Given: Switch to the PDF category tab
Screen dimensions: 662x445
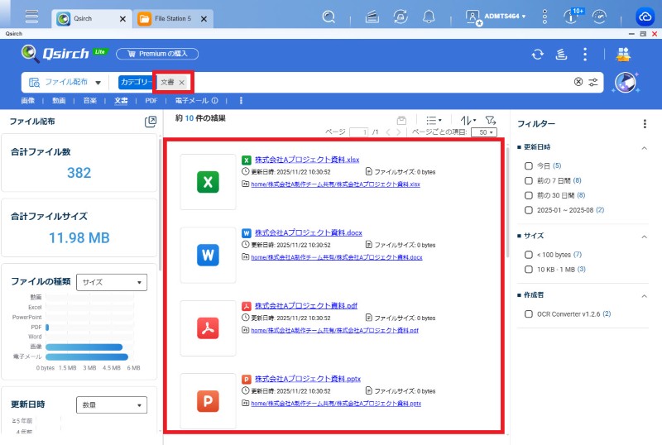Looking at the screenshot, I should click(x=151, y=101).
